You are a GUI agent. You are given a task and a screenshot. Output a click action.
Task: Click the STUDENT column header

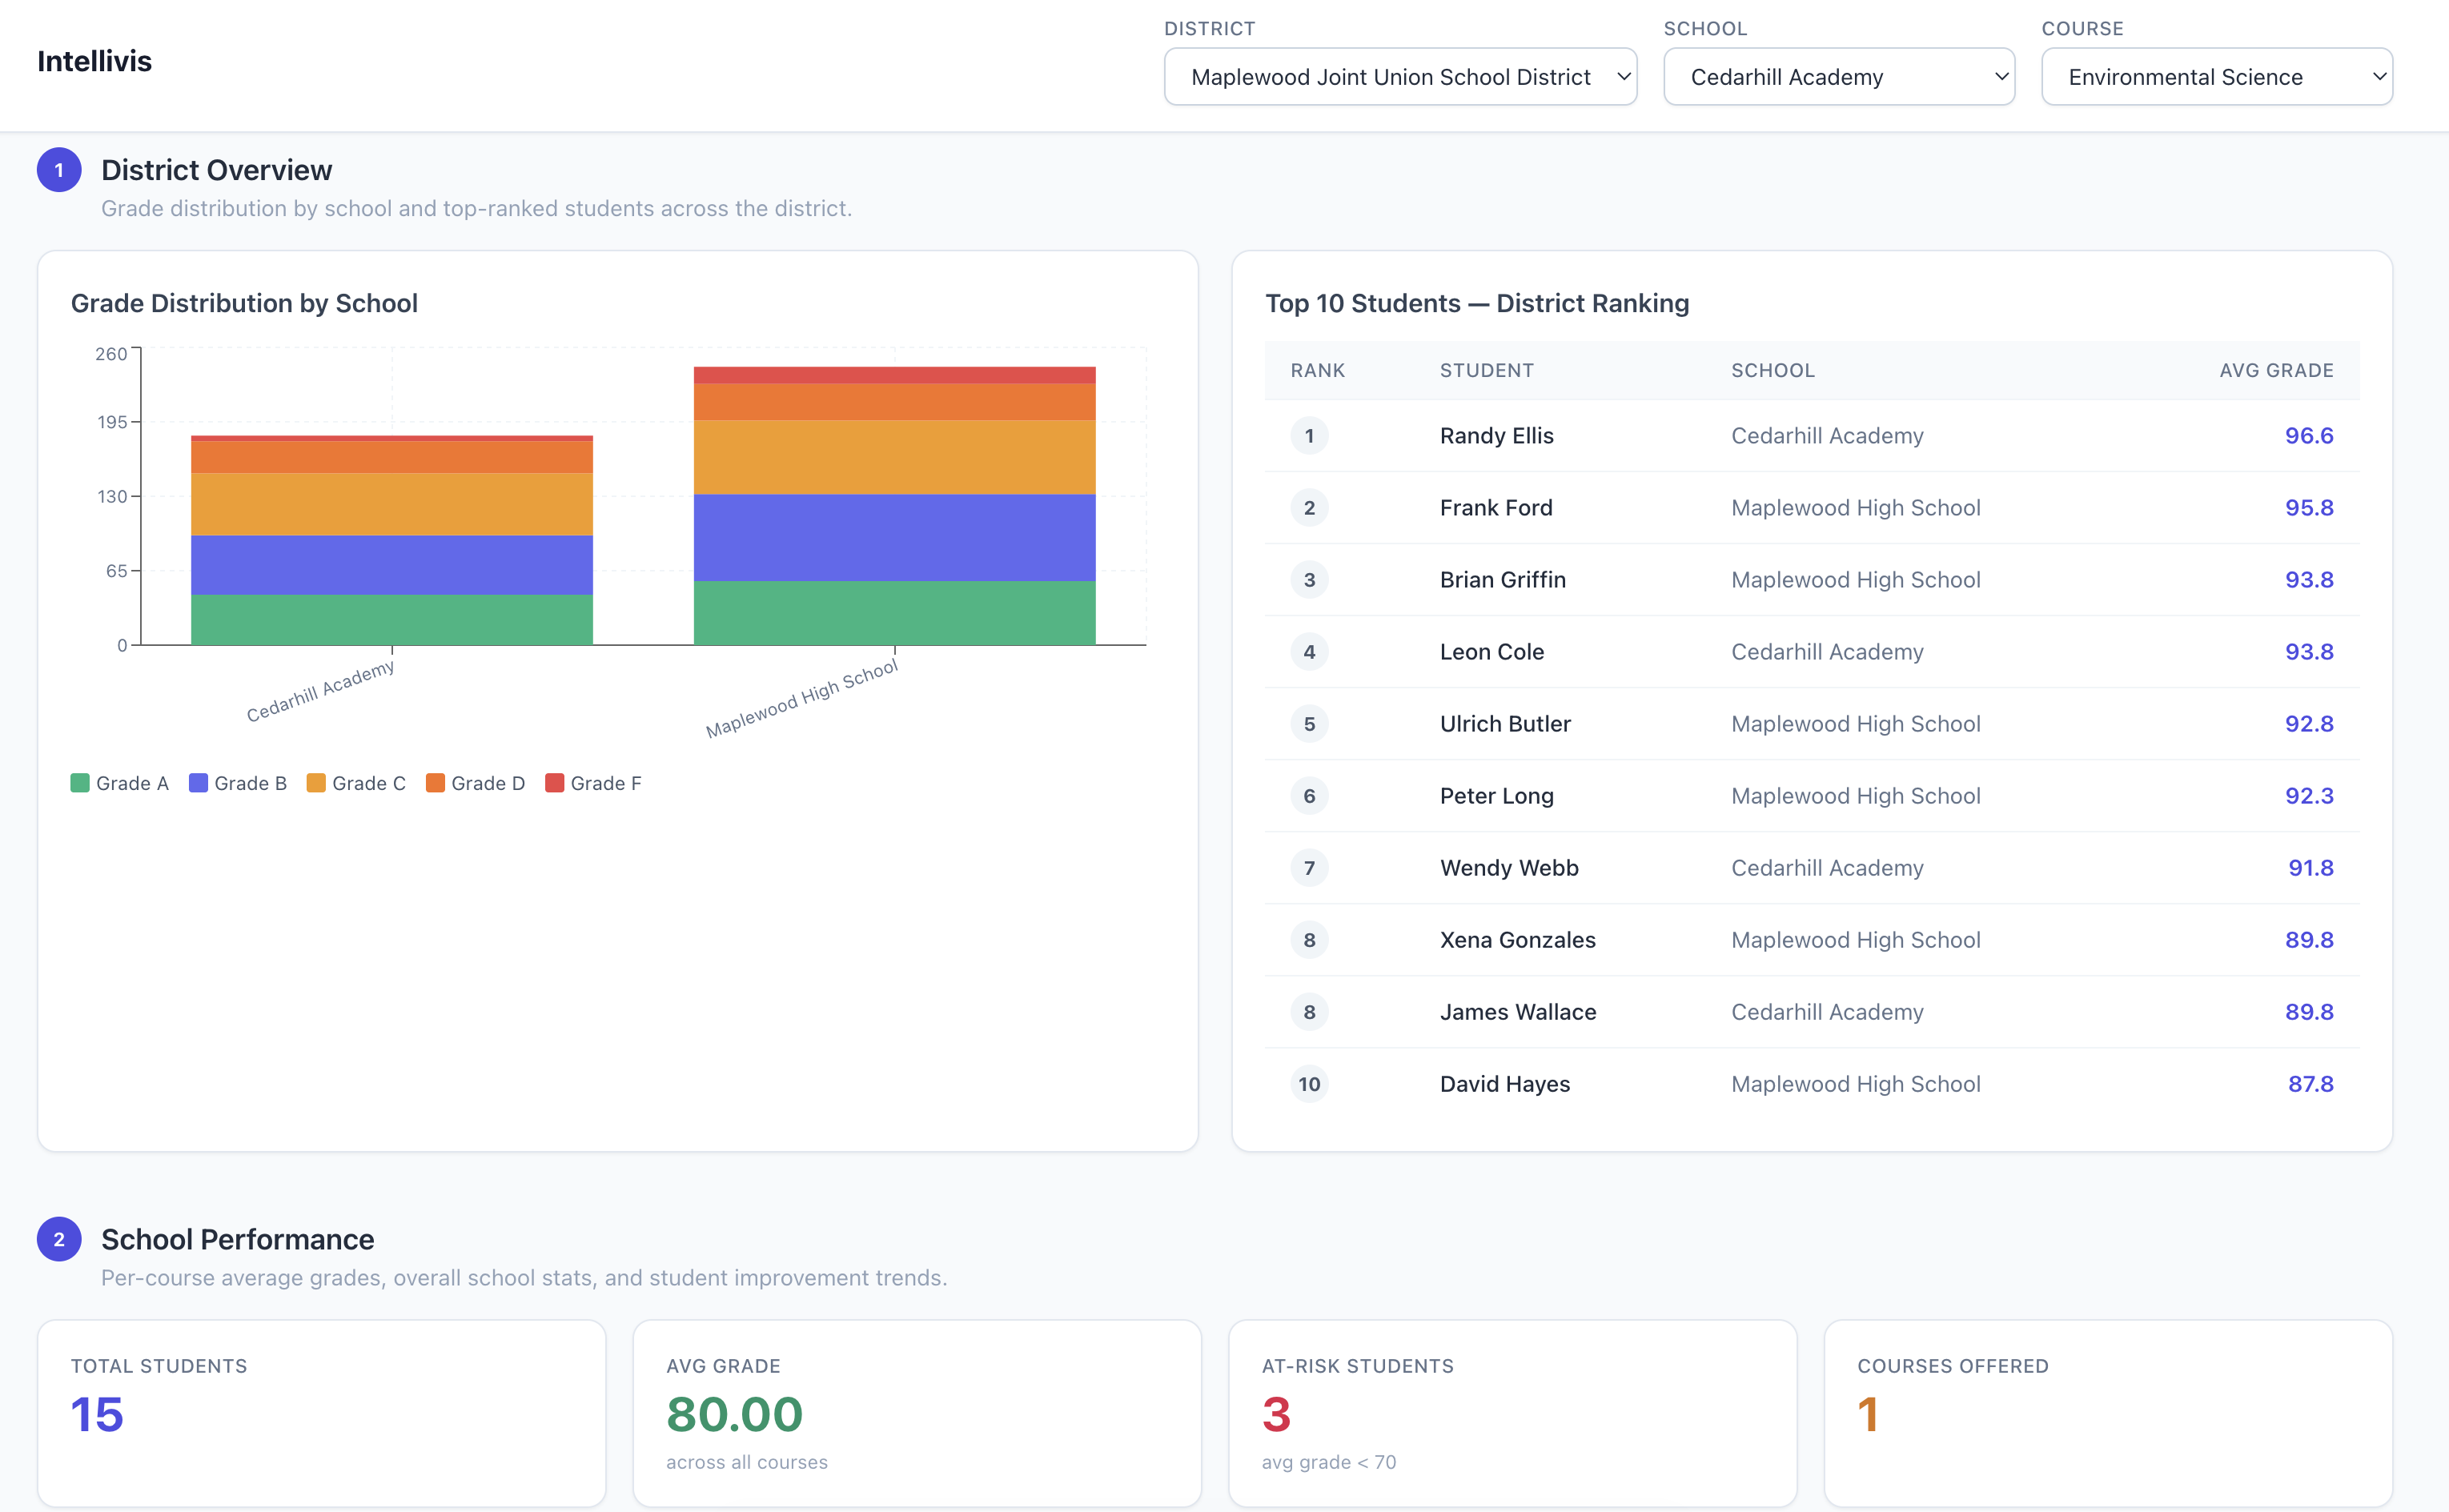point(1486,370)
